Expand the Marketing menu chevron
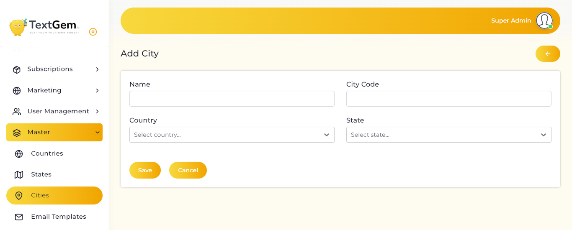 pyautogui.click(x=97, y=91)
